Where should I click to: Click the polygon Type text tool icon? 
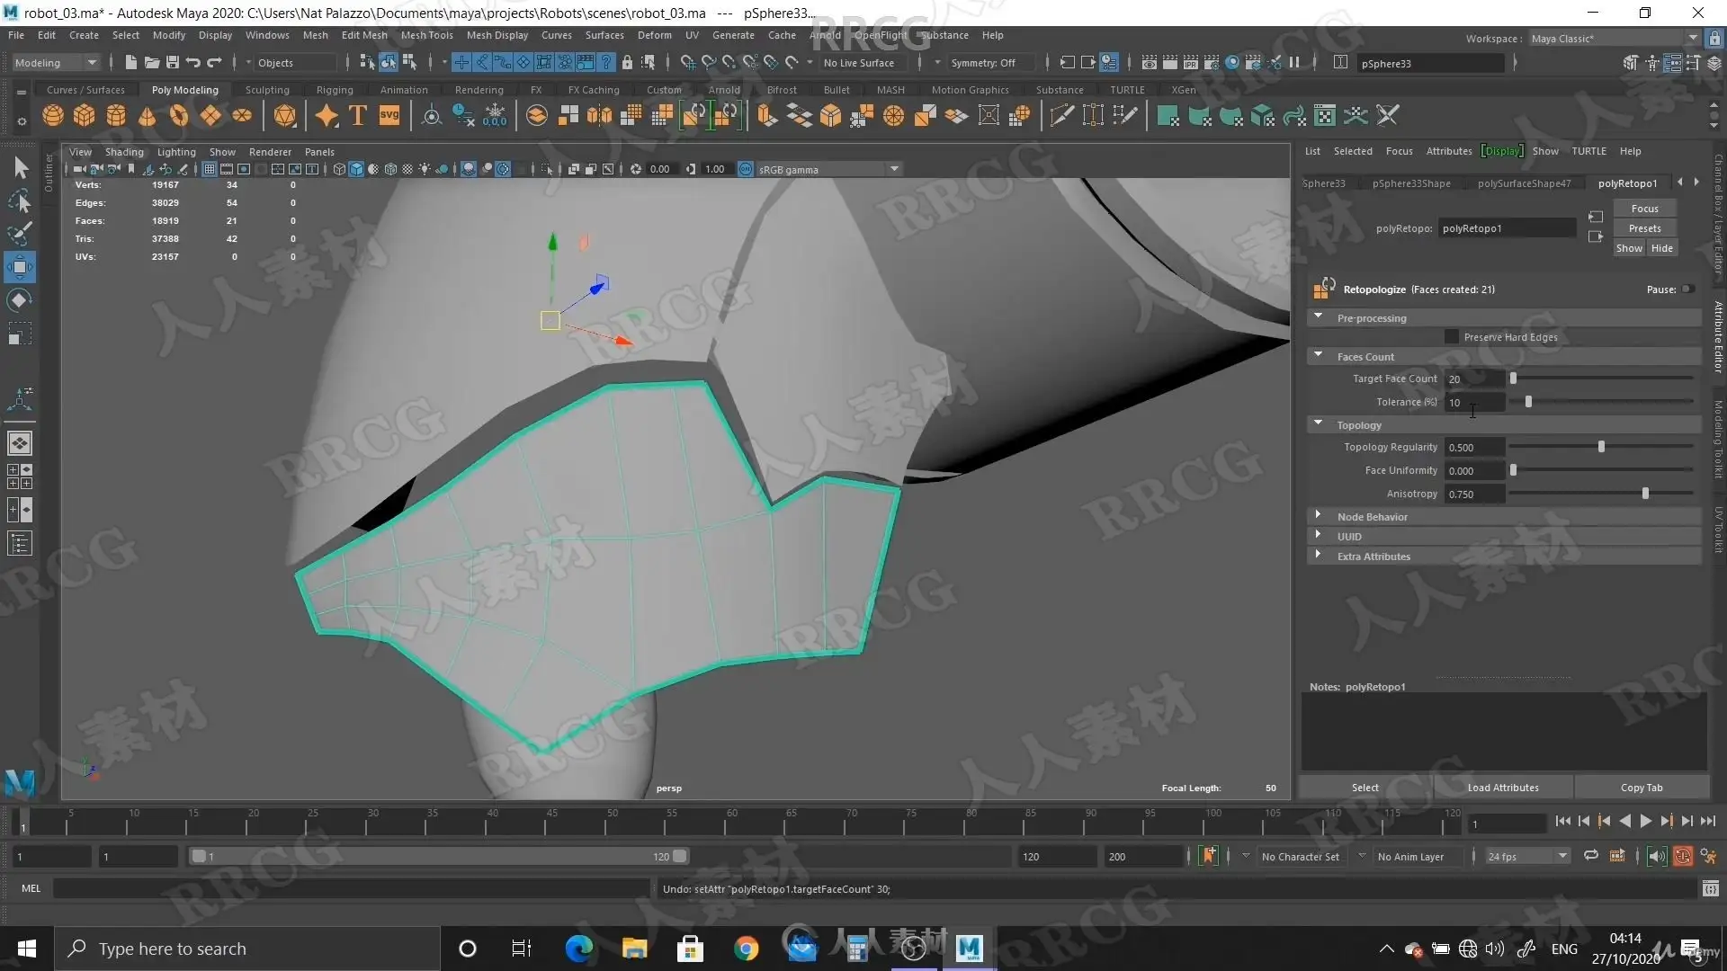pyautogui.click(x=358, y=116)
